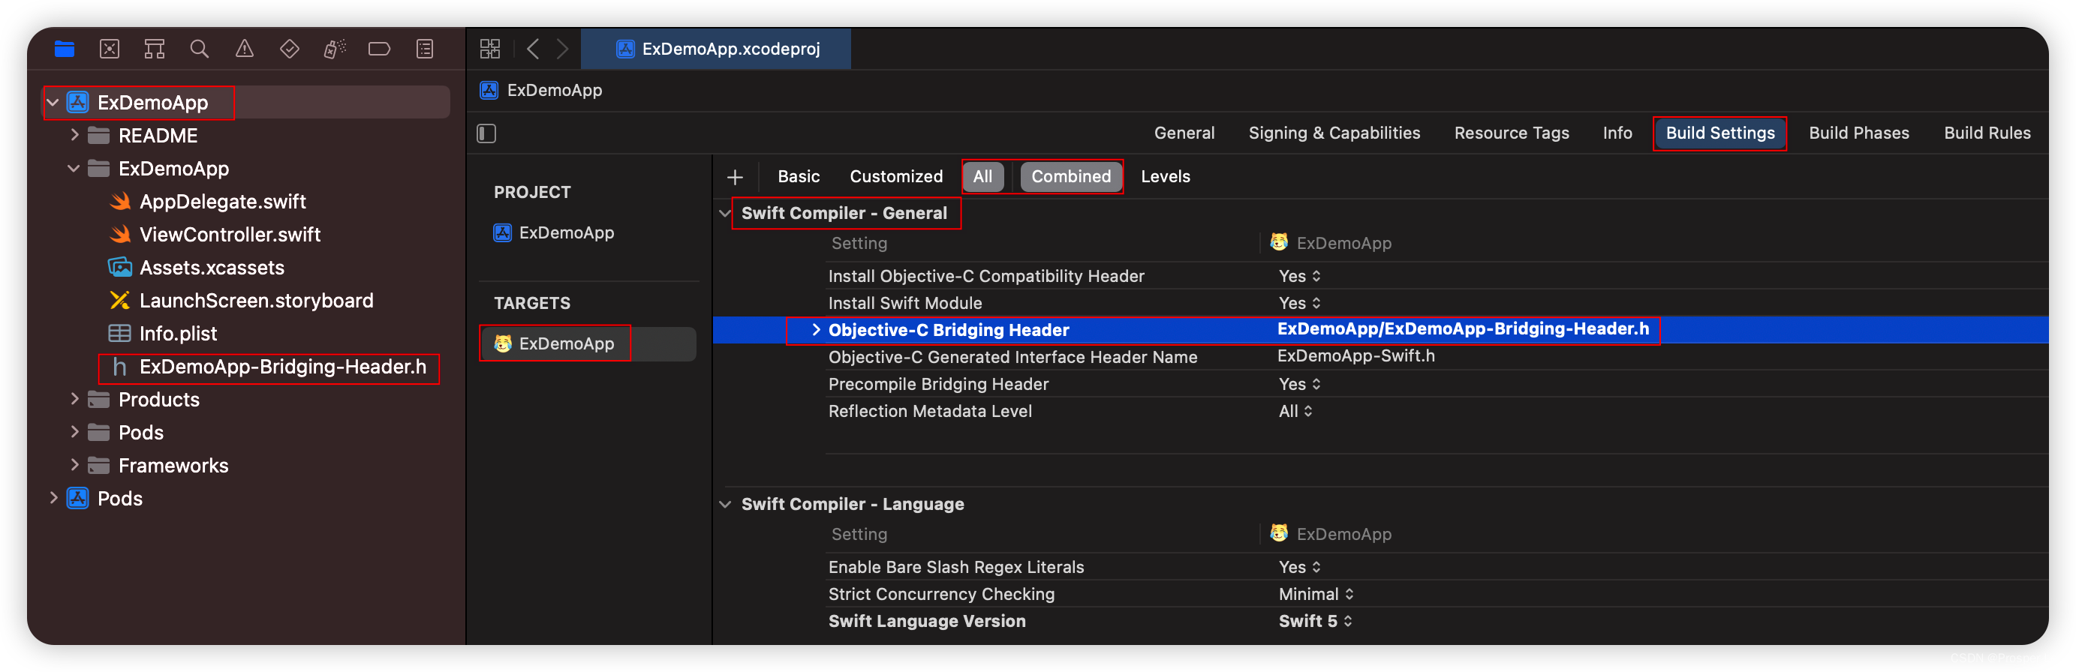
Task: Open the Report navigator
Action: 425,49
